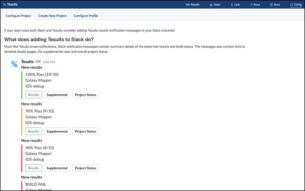Select Config in the top navigation
This screenshot has height=191, width=305.
point(296,5)
